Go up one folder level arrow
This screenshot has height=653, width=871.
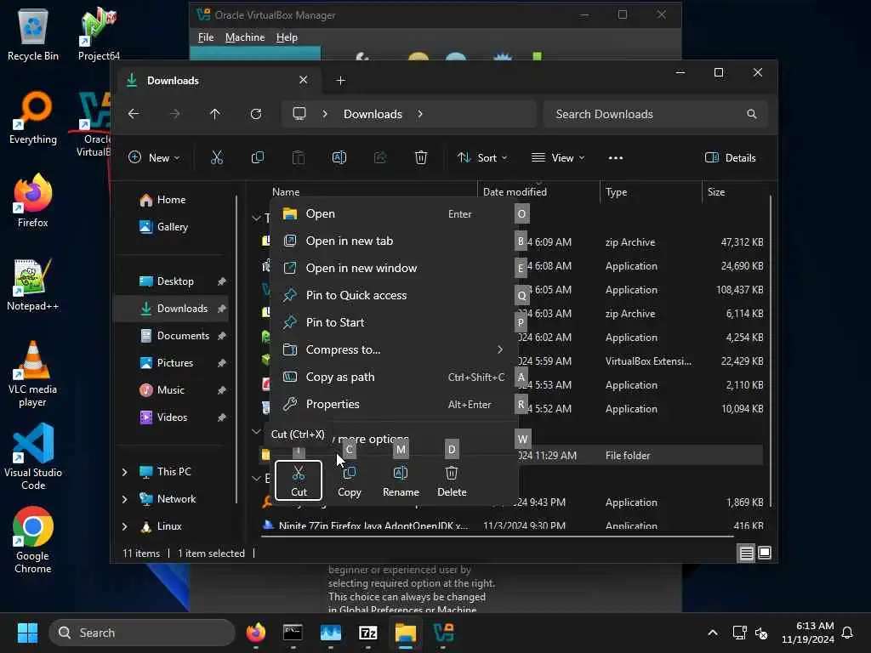coord(215,114)
